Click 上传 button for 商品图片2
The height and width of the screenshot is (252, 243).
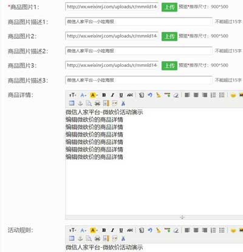click(x=169, y=36)
